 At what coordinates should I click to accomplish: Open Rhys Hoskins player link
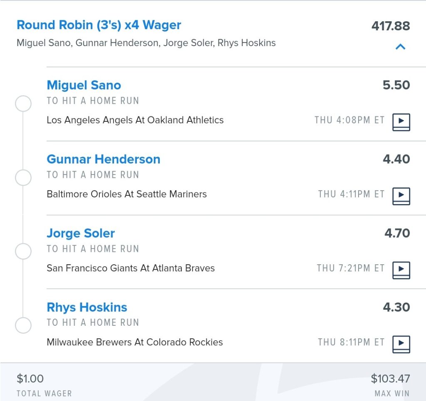click(87, 308)
